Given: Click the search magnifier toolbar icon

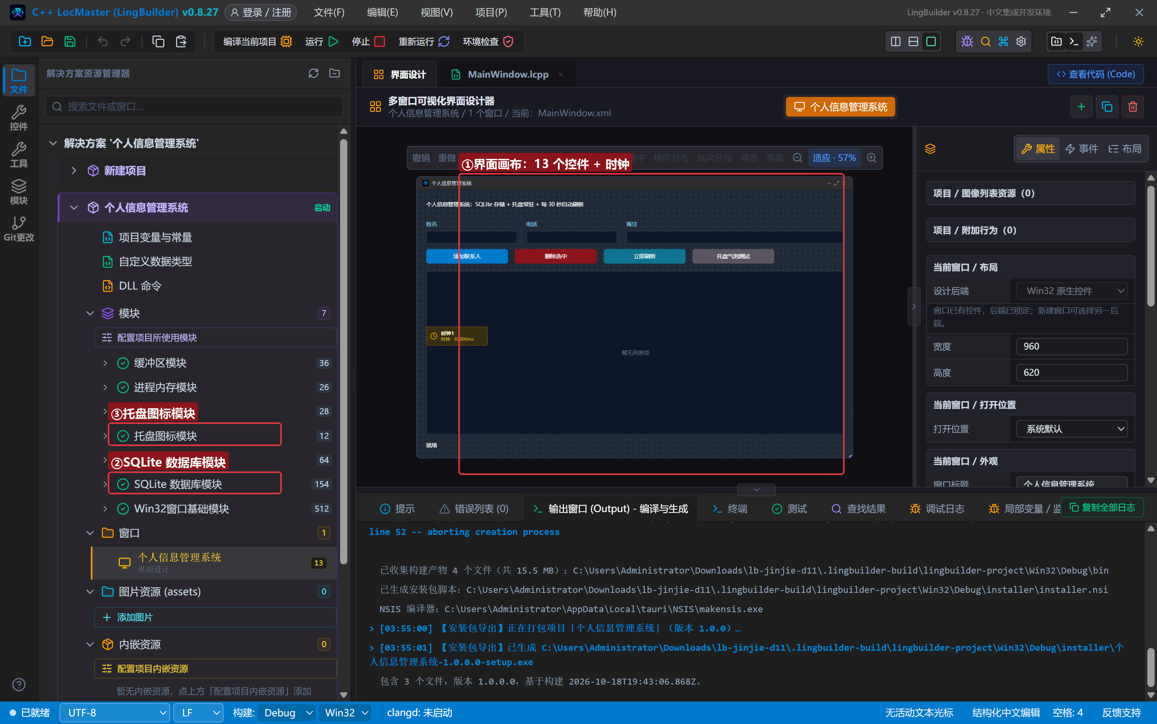Looking at the screenshot, I should click(x=985, y=42).
